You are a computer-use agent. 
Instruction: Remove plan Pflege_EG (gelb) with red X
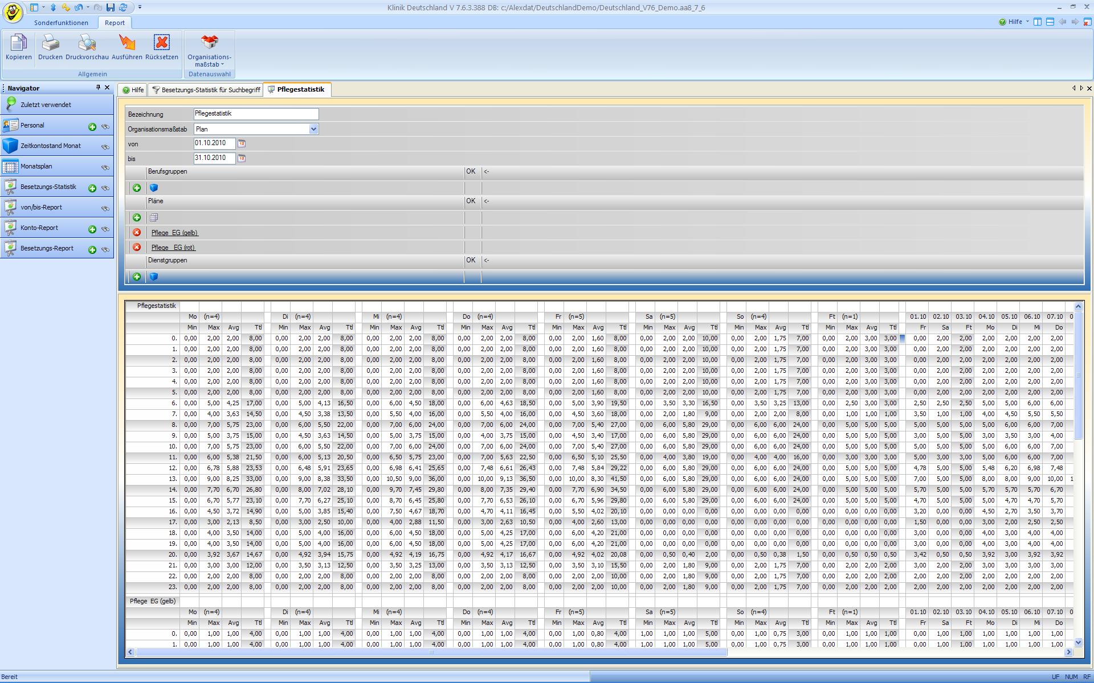137,233
